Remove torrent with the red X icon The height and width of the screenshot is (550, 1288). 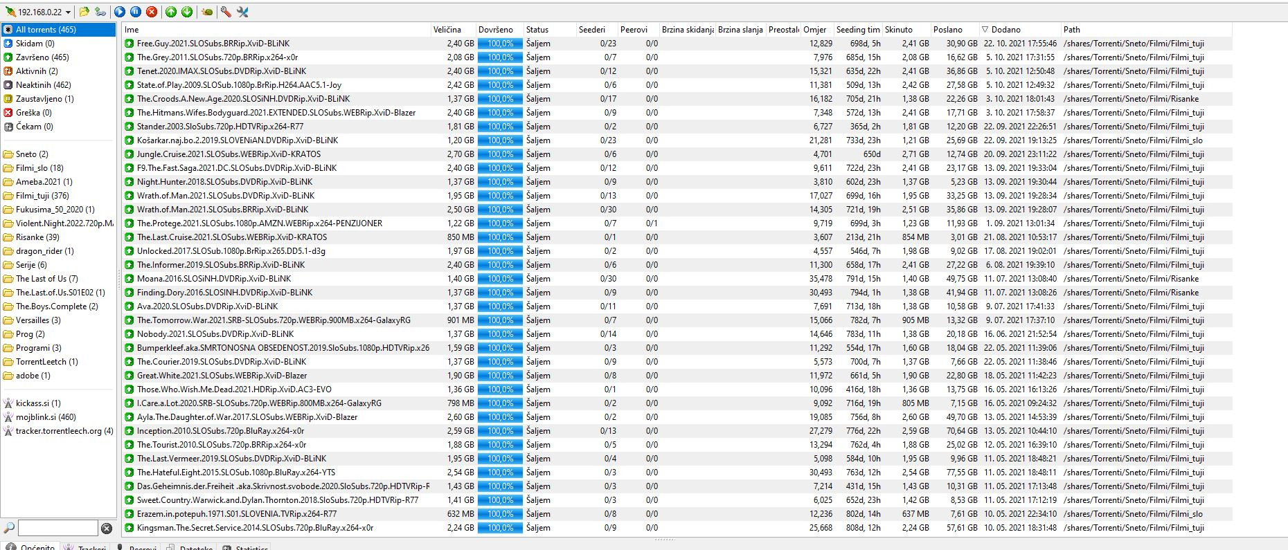coord(152,12)
